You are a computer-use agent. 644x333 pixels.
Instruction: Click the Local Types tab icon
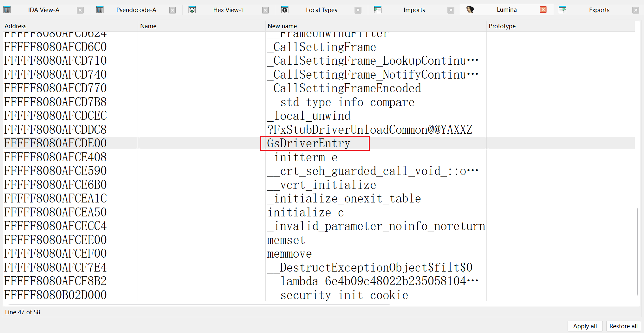[285, 10]
